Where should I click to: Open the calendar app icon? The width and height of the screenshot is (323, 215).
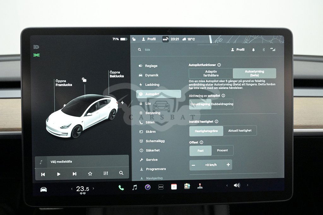(174, 187)
